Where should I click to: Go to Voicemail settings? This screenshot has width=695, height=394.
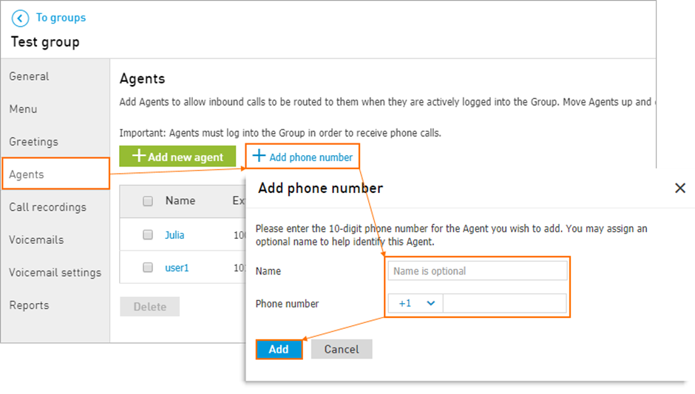coord(55,273)
